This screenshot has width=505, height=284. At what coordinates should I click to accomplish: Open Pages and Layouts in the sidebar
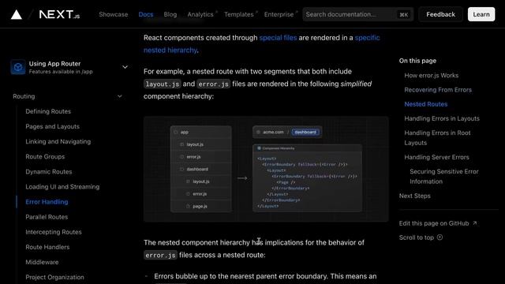(x=53, y=126)
